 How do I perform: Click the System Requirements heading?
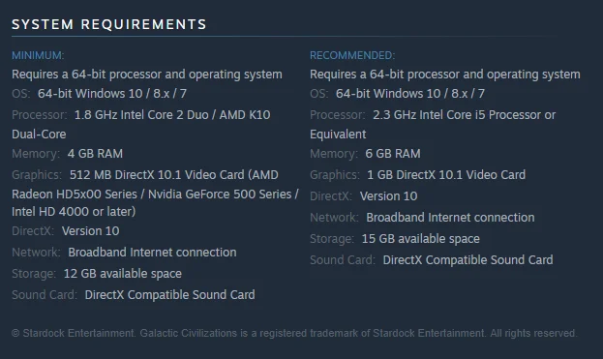(x=108, y=24)
